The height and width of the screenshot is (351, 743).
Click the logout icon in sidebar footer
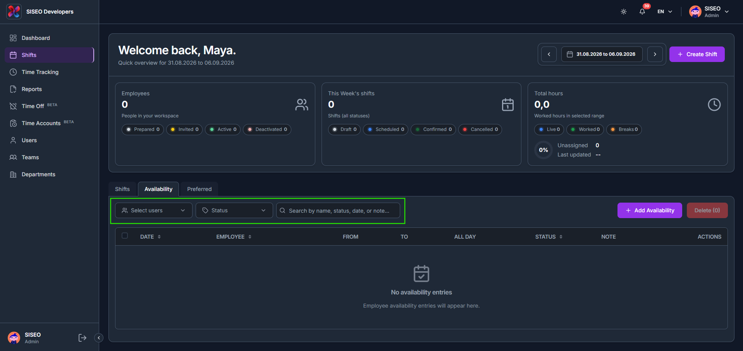point(82,338)
